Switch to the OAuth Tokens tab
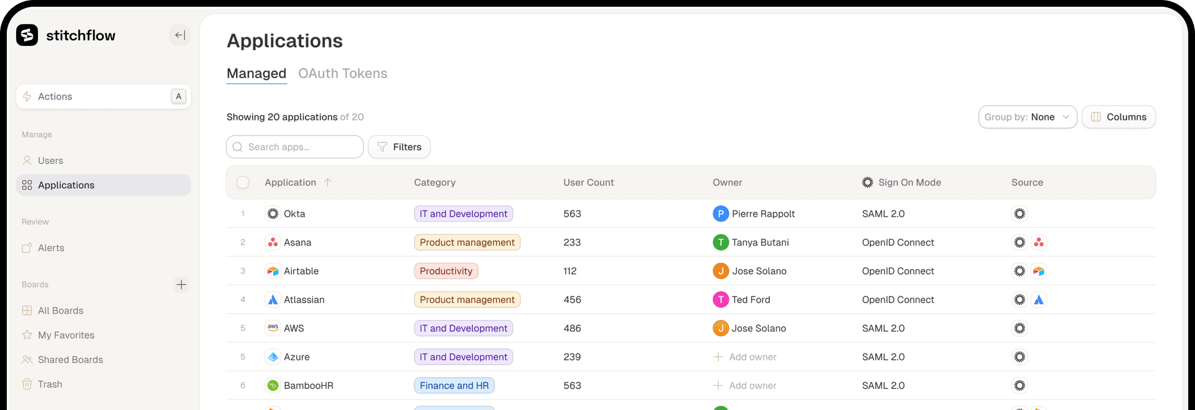 (x=343, y=73)
